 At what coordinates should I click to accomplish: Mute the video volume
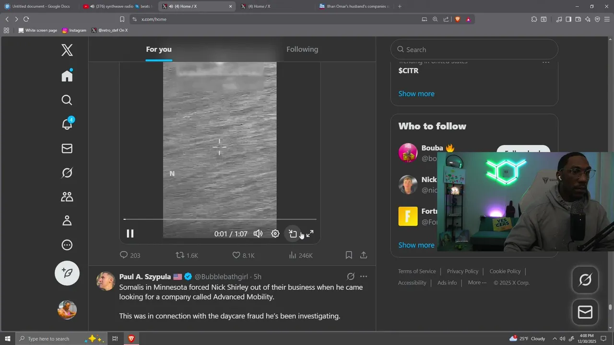(258, 234)
